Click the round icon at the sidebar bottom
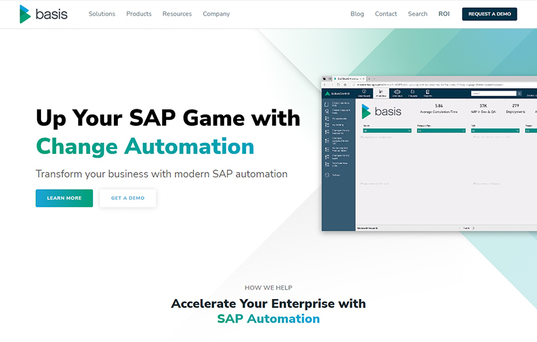Screen dimensions: 537x342 [327, 175]
